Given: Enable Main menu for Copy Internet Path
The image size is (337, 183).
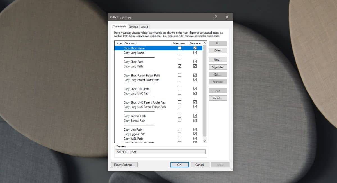Looking at the screenshot, I should [180, 116].
